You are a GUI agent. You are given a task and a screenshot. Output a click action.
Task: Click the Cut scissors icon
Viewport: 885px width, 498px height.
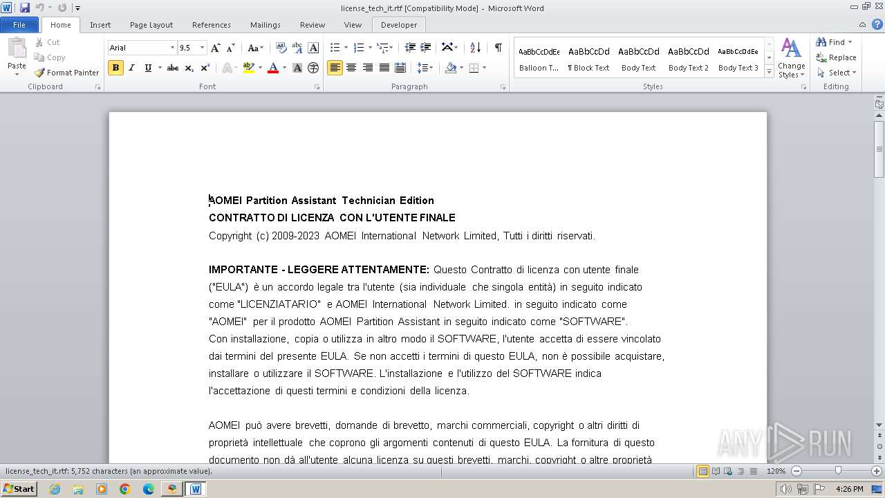click(x=39, y=42)
